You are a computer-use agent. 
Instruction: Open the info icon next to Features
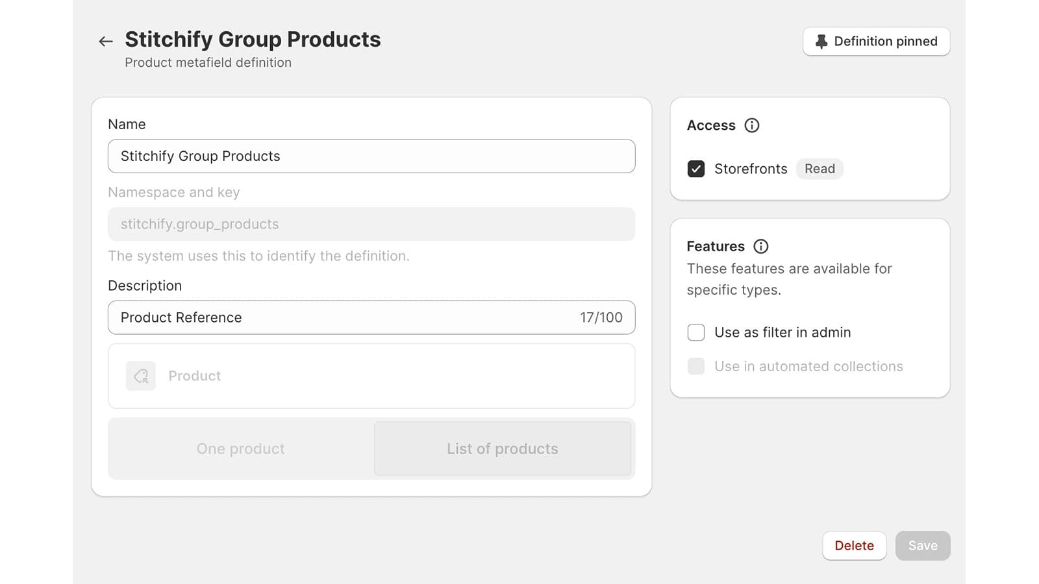pyautogui.click(x=760, y=247)
